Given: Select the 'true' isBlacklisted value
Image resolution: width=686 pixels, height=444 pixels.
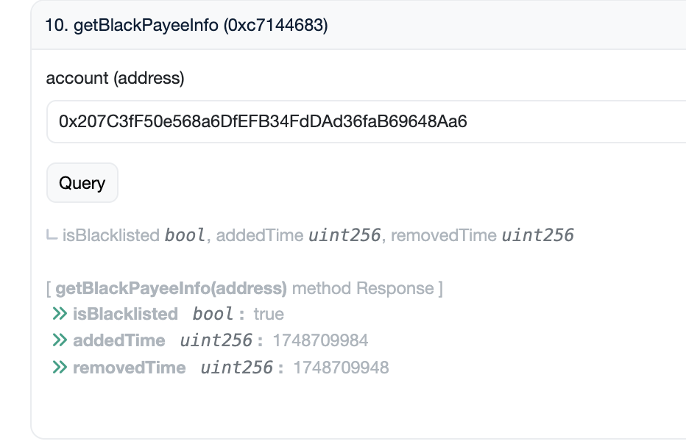Looking at the screenshot, I should [269, 314].
